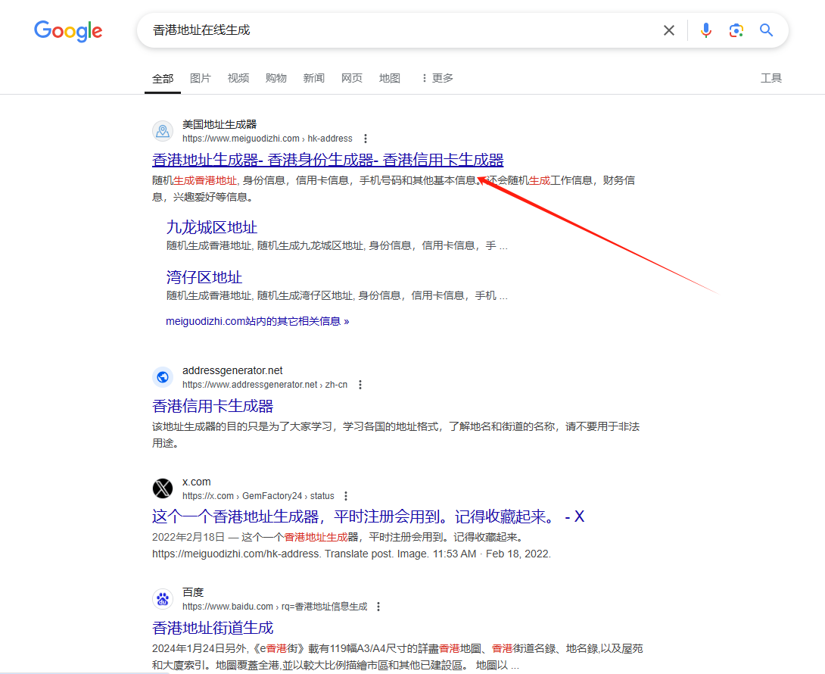Open options menu beside x.com URL
The image size is (825, 674).
[x=346, y=496]
